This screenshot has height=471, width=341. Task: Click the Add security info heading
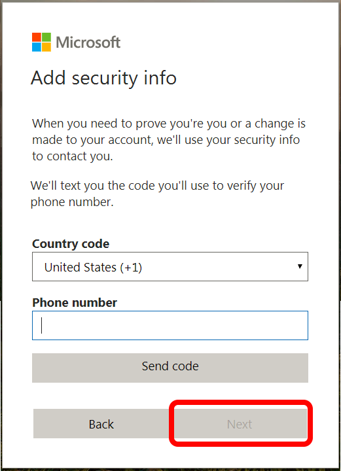point(103,78)
